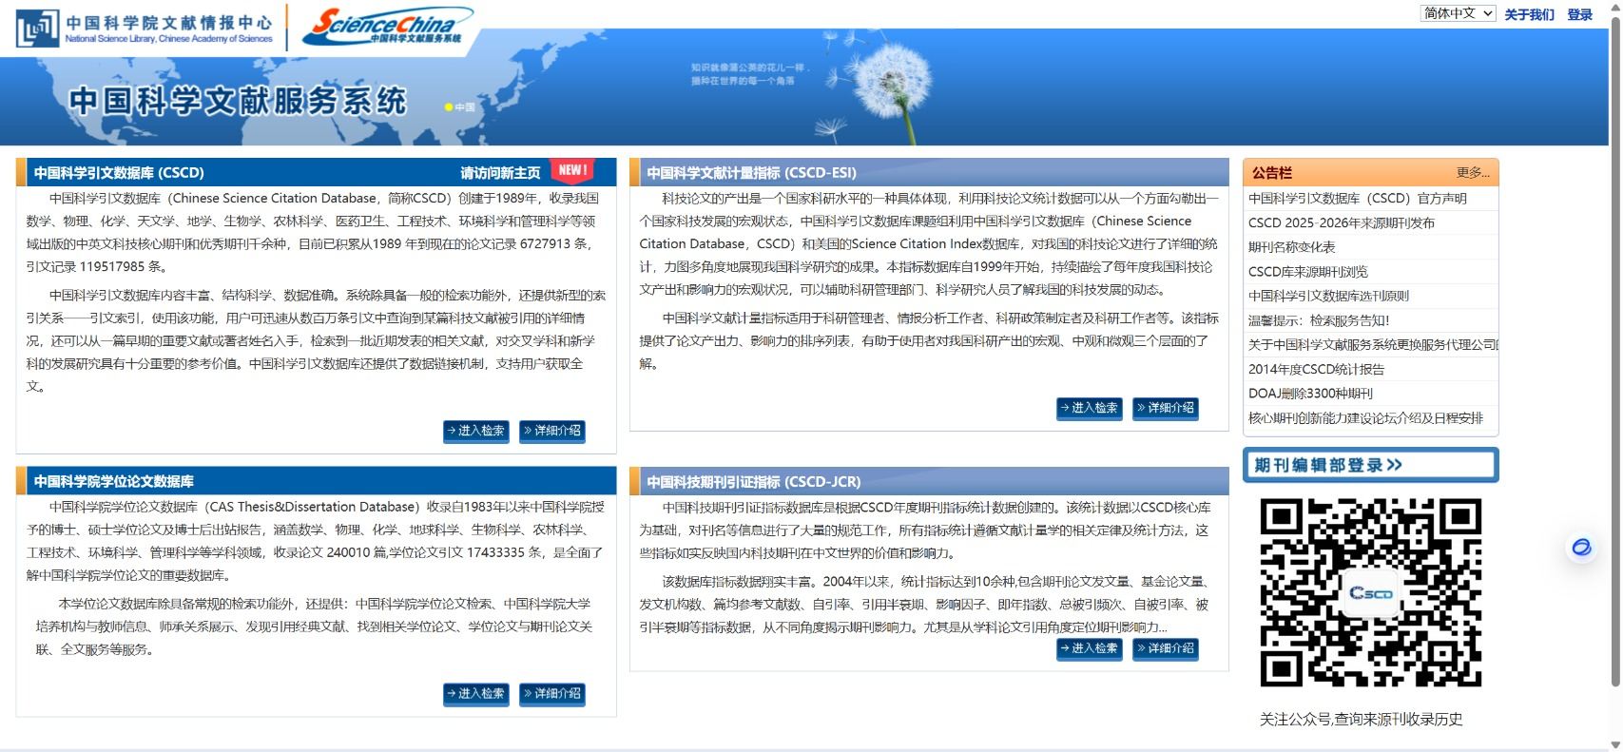
Task: Open the 关于我们 link
Action: [x=1529, y=14]
